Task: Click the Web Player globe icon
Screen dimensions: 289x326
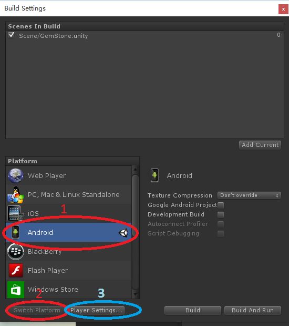Action: (x=16, y=176)
